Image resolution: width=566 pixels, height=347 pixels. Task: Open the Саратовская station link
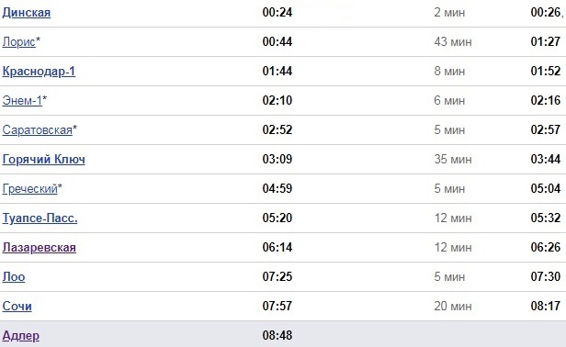tap(37, 130)
